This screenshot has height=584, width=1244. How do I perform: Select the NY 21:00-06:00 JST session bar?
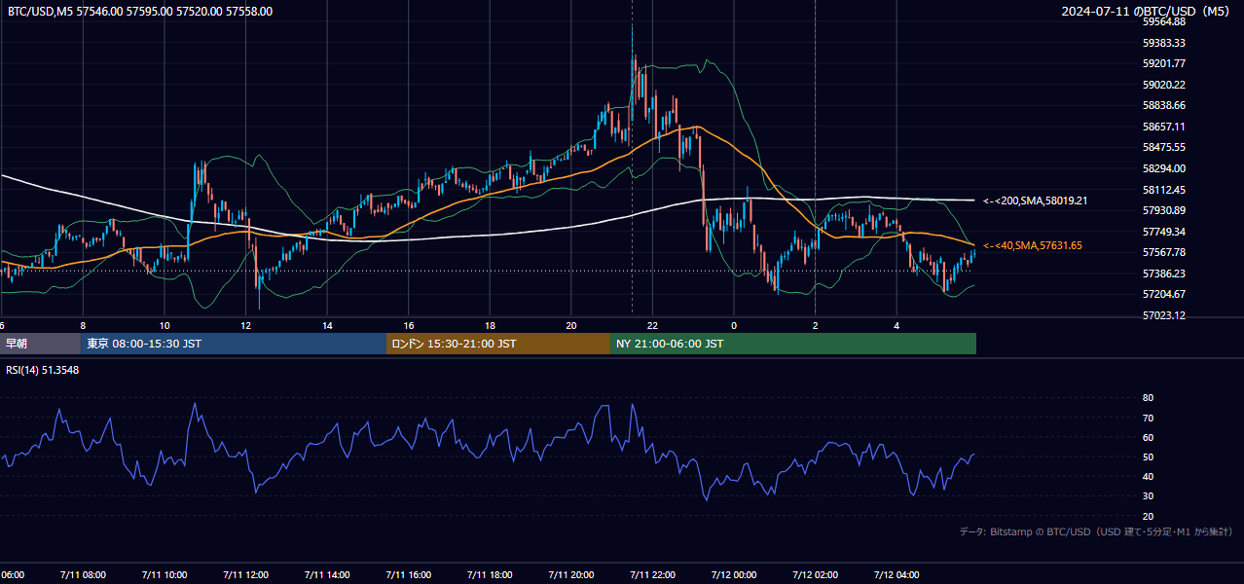pyautogui.click(x=793, y=344)
